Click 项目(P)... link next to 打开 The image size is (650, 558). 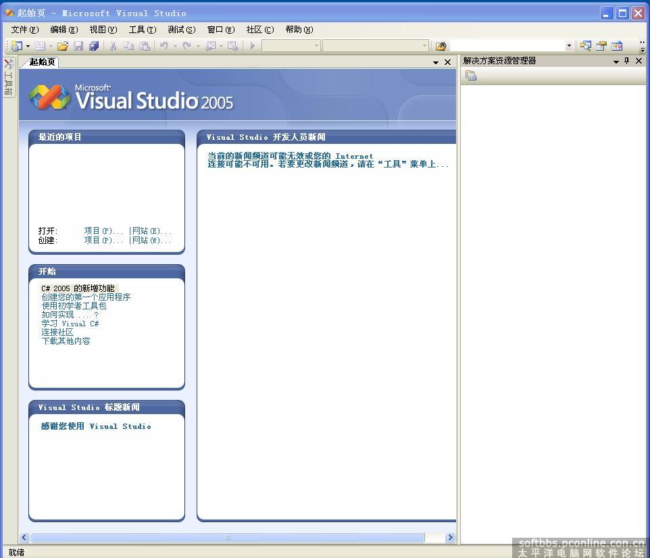pos(103,231)
